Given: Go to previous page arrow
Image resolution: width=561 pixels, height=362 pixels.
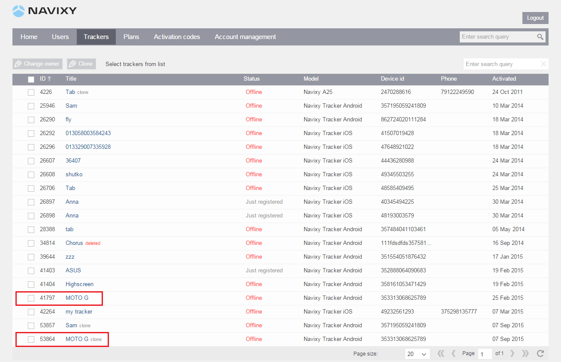Looking at the screenshot, I should [x=454, y=353].
